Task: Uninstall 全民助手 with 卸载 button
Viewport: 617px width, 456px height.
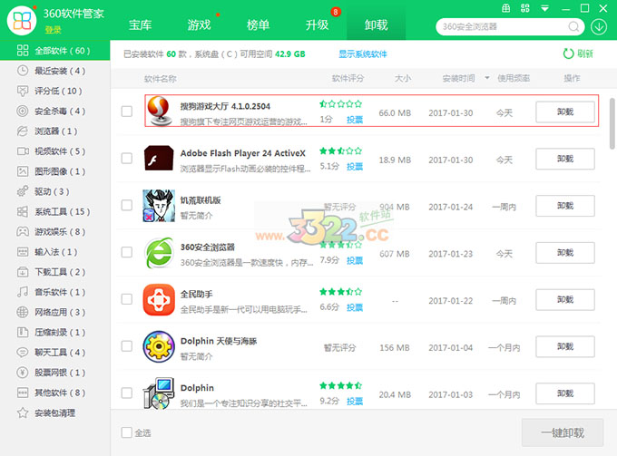Action: click(565, 299)
